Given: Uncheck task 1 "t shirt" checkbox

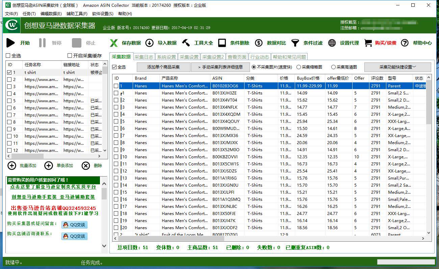Looking at the screenshot, I should (x=9, y=73).
